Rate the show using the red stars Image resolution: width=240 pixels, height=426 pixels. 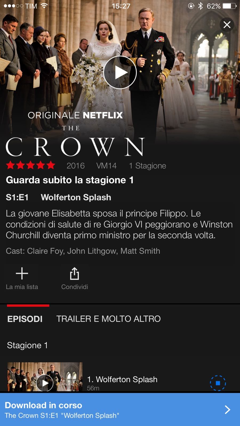click(x=30, y=165)
